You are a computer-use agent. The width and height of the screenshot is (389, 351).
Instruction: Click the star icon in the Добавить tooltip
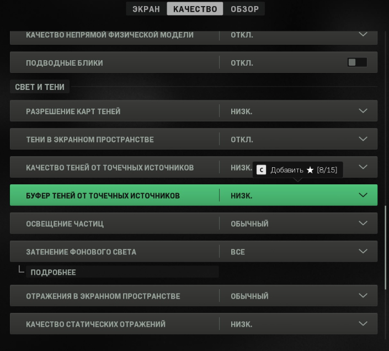click(x=310, y=170)
